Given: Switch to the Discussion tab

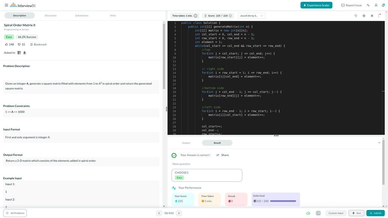Looking at the screenshot, I should click(x=51, y=16).
